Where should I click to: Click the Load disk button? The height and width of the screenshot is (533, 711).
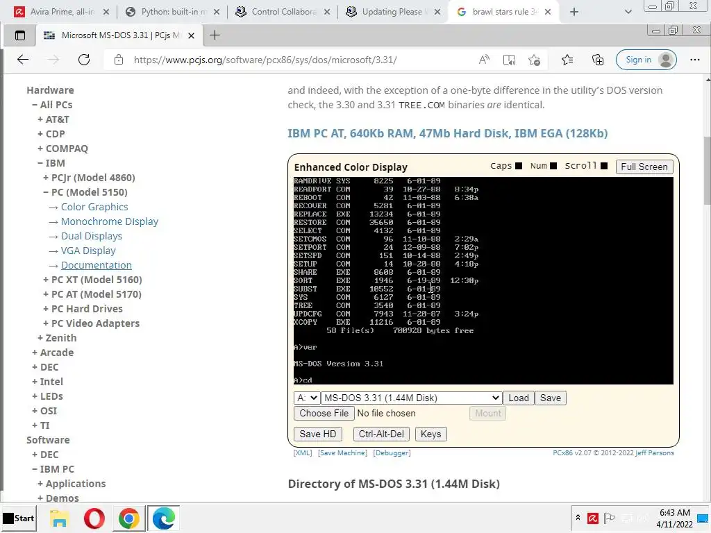pos(518,398)
